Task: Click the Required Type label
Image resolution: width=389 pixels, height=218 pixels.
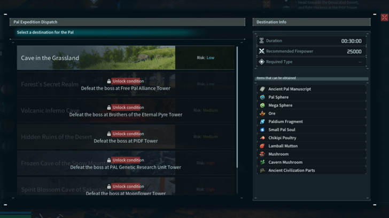Action: [x=279, y=62]
